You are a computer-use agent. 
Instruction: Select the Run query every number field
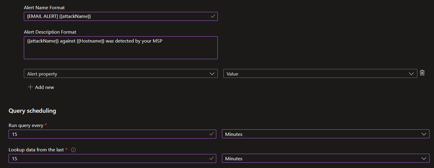point(107,134)
